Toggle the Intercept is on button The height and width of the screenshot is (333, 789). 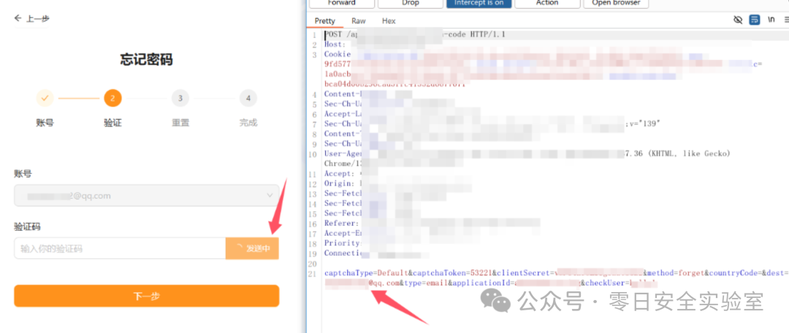(x=479, y=3)
